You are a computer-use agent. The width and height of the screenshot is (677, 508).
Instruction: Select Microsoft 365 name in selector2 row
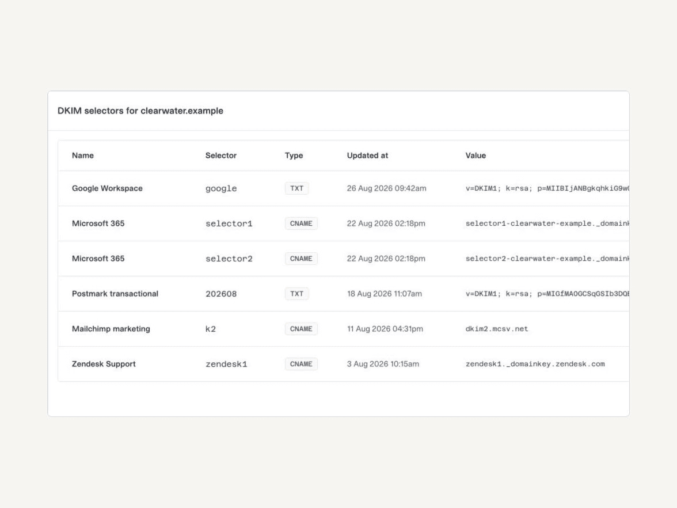98,258
